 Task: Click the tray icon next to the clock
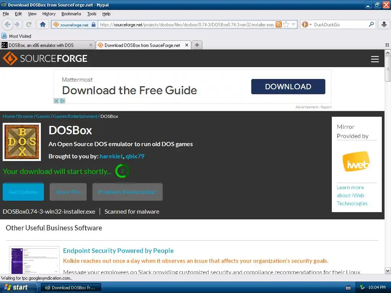[x=362, y=288]
